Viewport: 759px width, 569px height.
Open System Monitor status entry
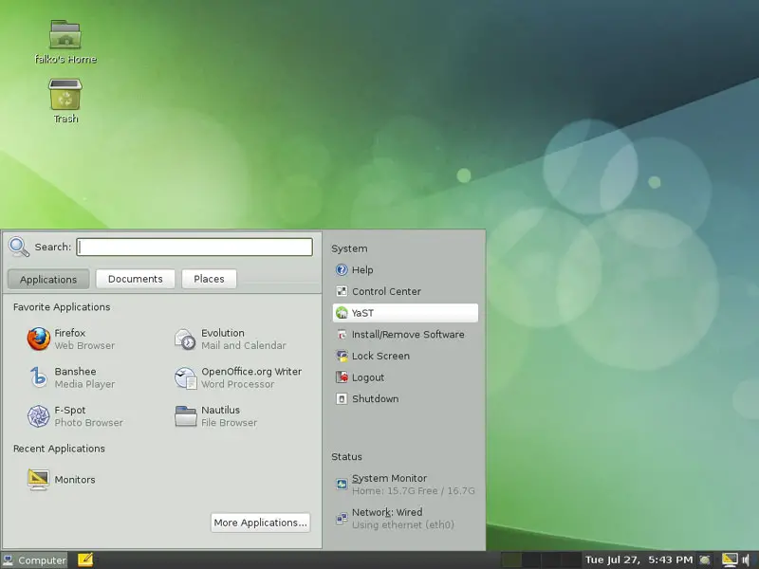pyautogui.click(x=405, y=485)
